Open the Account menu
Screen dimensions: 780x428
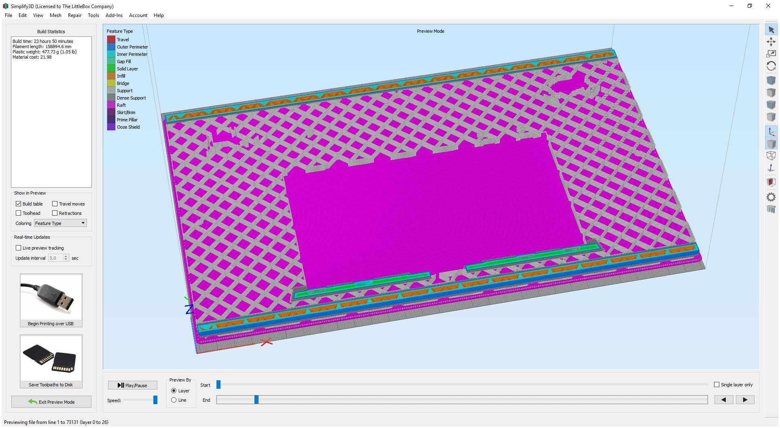click(x=138, y=15)
